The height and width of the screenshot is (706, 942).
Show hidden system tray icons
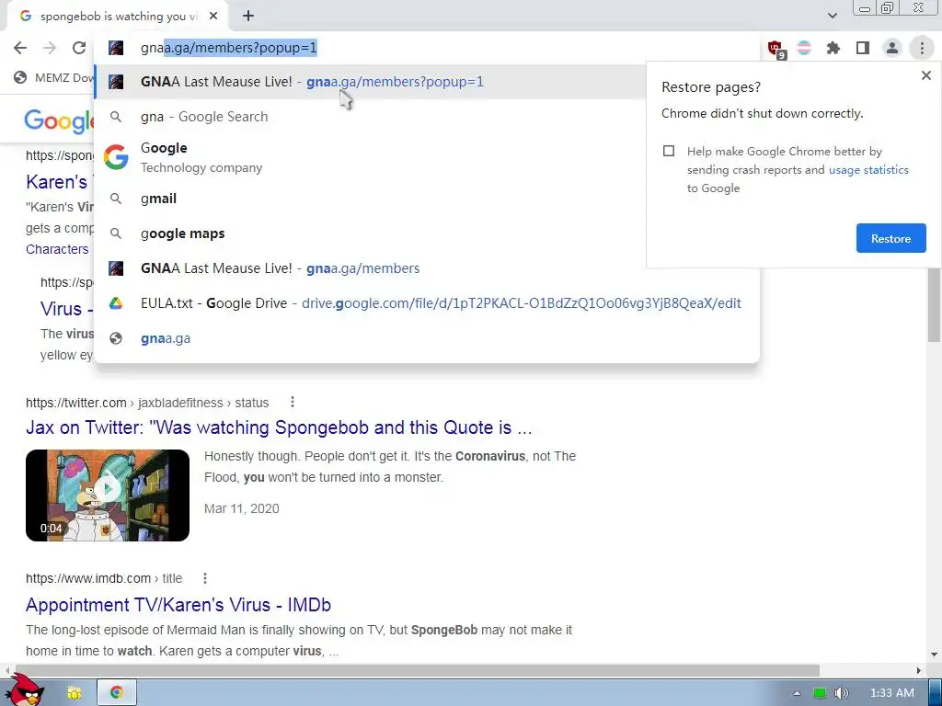pyautogui.click(x=798, y=693)
